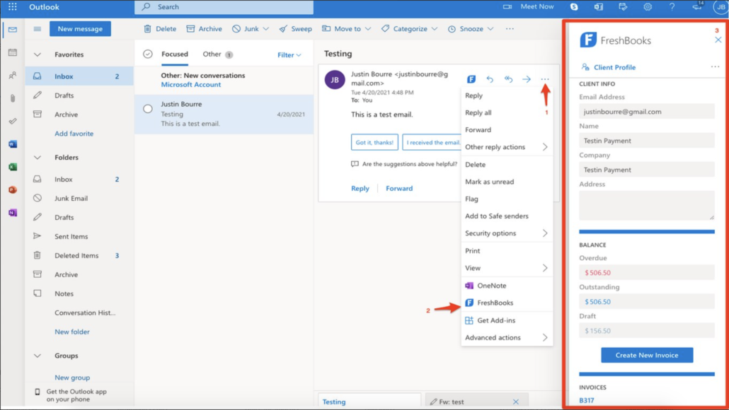Collapse the Favorites section
This screenshot has width=729, height=410.
[x=38, y=54]
